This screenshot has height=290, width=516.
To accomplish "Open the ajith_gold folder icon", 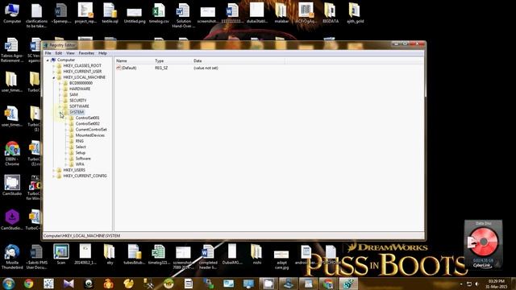I will point(355,12).
